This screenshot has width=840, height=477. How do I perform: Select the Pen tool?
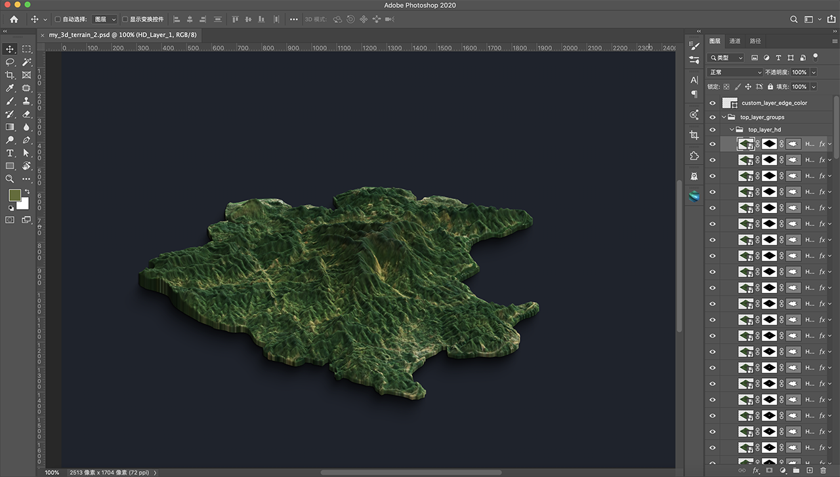27,140
